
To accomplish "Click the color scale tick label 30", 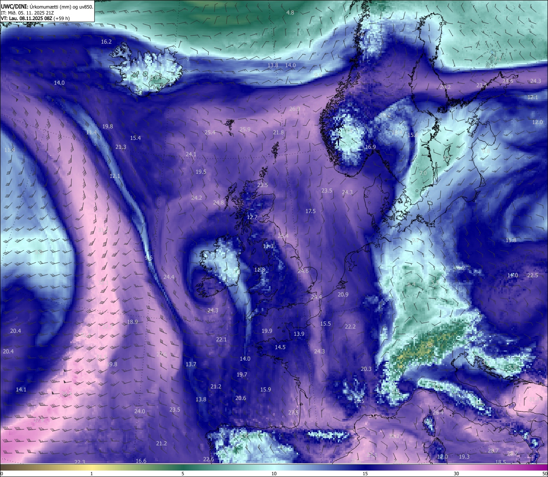I will point(456,474).
